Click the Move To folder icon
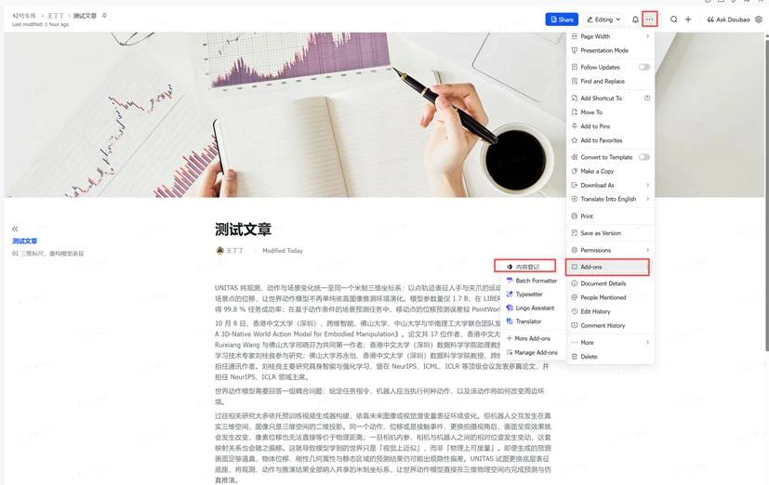769x485 pixels. pyautogui.click(x=575, y=112)
